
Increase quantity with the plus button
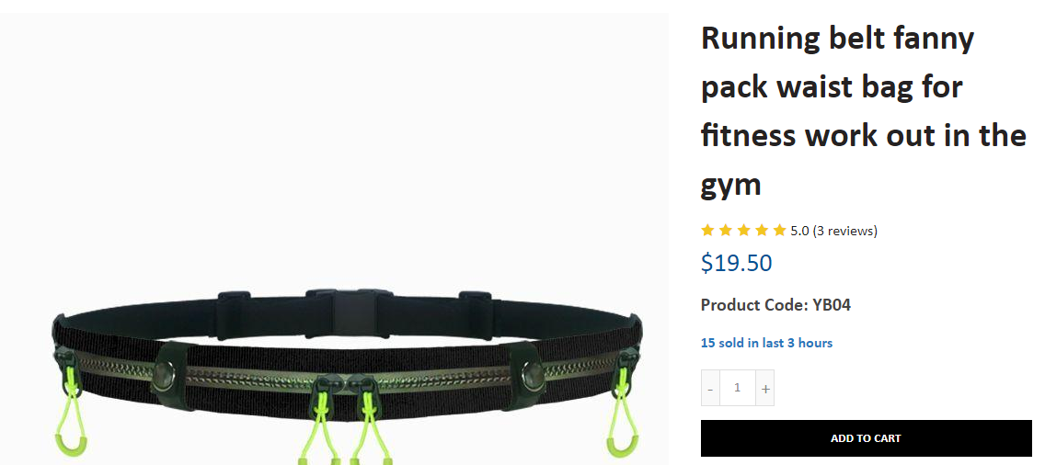(765, 388)
